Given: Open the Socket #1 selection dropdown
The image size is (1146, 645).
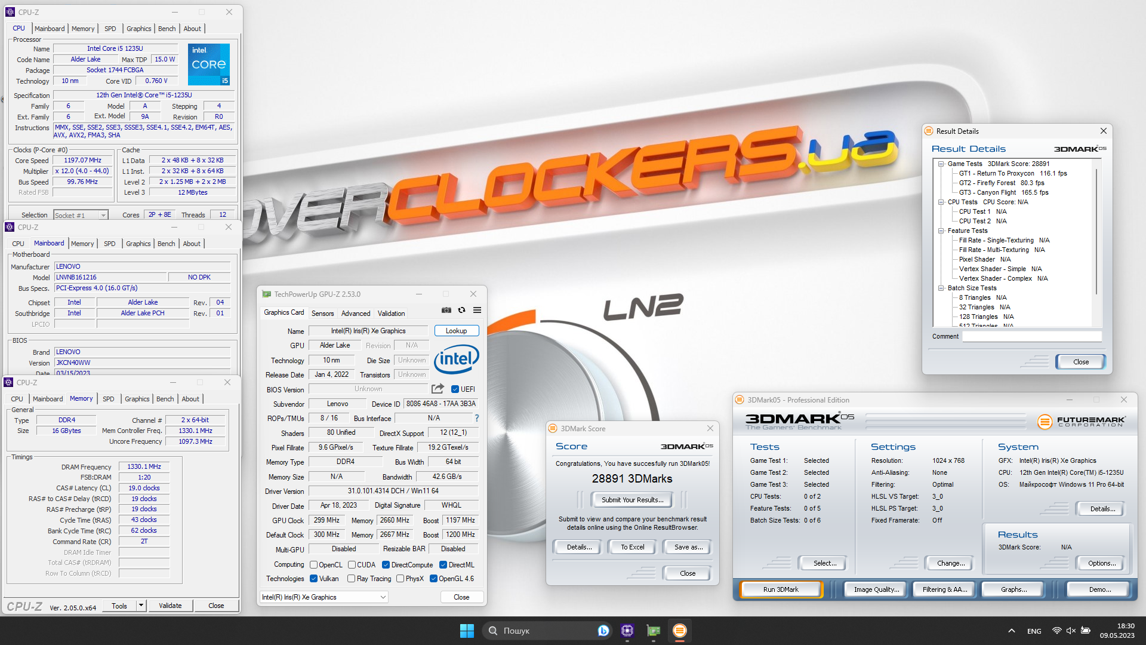Looking at the screenshot, I should (x=81, y=215).
